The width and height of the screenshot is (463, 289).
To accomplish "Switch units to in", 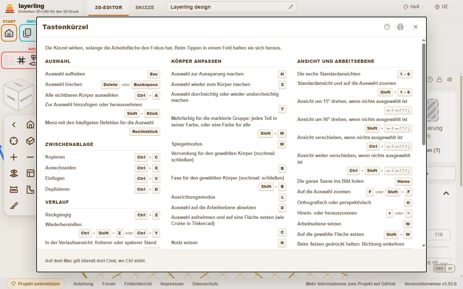I will (x=450, y=268).
